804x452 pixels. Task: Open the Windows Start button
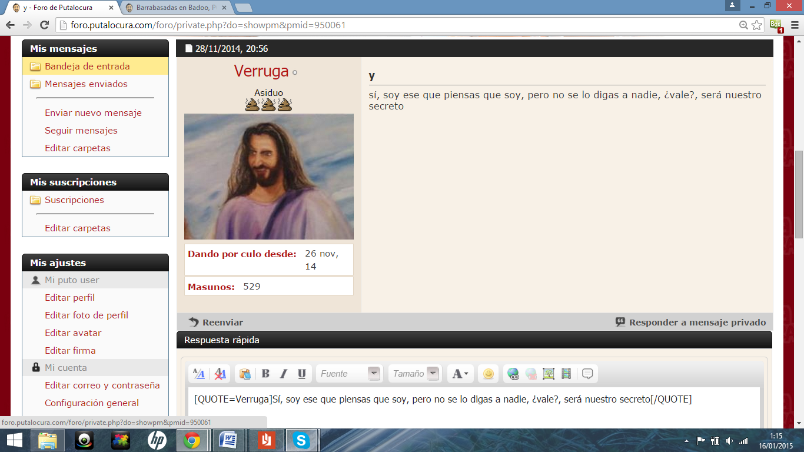tap(15, 440)
